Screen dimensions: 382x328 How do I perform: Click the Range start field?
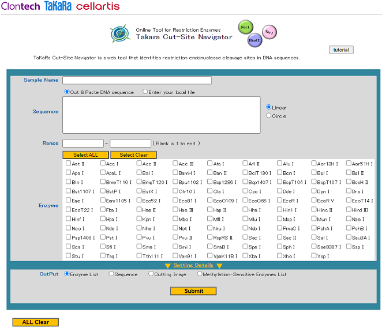pos(83,144)
